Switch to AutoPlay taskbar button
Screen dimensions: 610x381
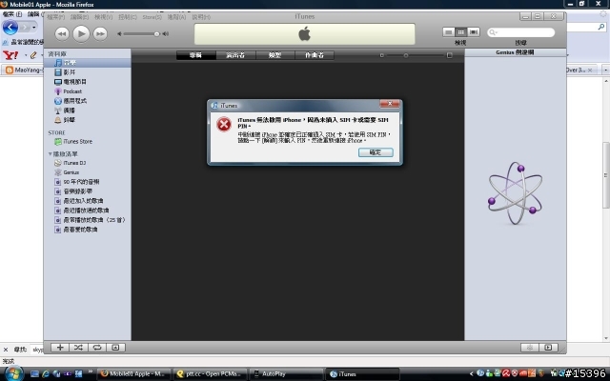(x=286, y=373)
